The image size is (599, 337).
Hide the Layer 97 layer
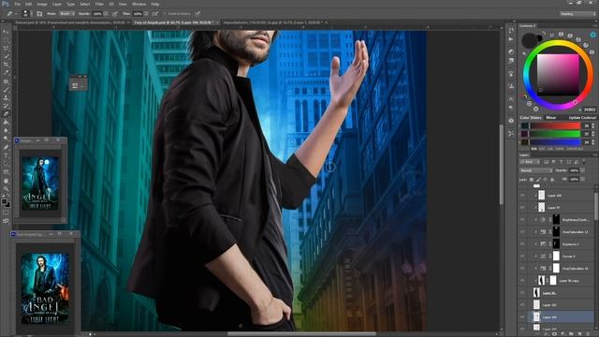[x=522, y=208]
